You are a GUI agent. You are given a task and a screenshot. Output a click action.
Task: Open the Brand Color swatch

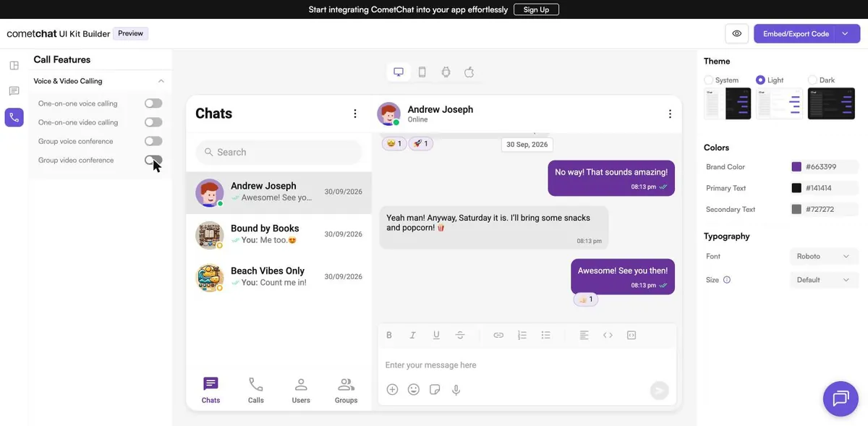click(x=796, y=166)
